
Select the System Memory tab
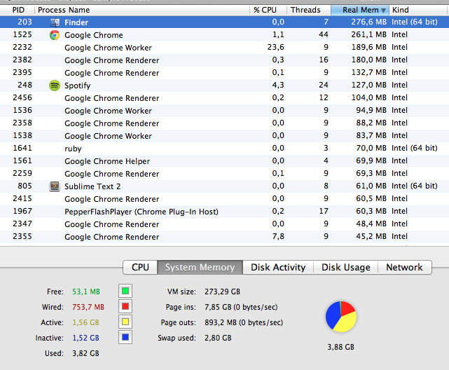[200, 267]
